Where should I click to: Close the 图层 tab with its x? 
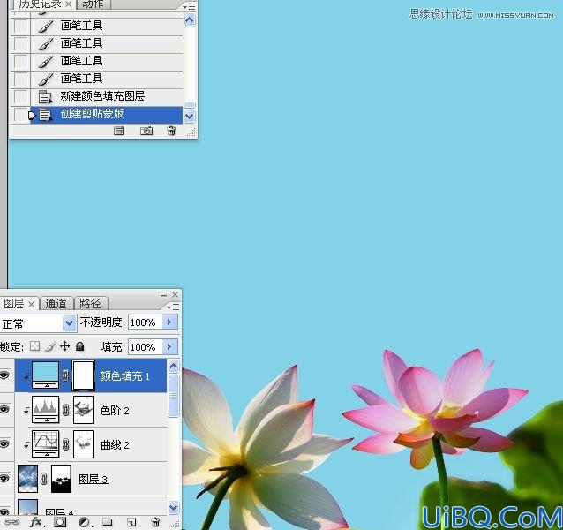(x=32, y=305)
